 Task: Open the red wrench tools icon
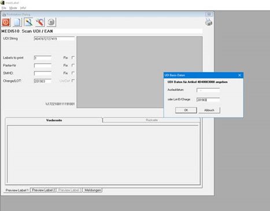coord(40,22)
